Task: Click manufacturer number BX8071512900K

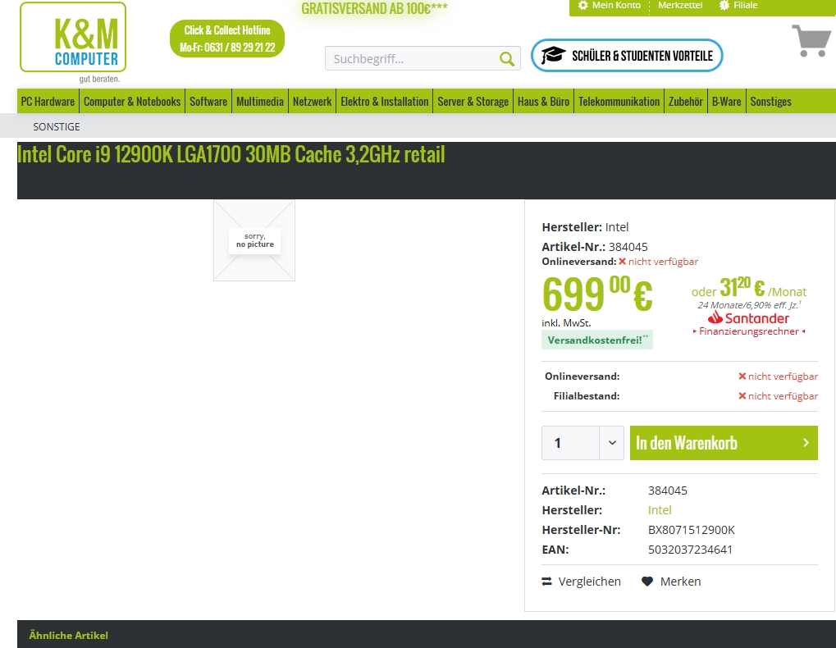Action: [x=691, y=530]
